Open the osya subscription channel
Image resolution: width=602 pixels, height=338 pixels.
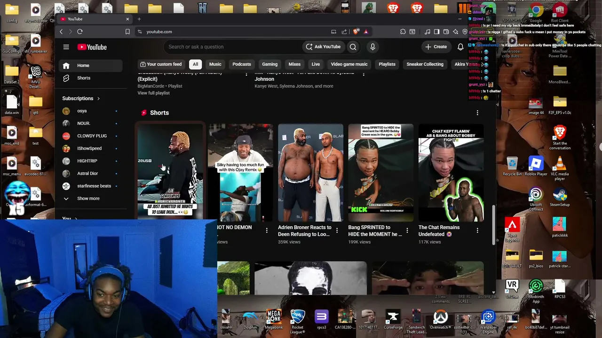(89, 111)
